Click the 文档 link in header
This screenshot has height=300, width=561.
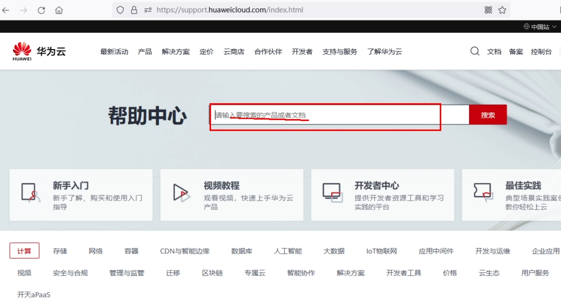[x=494, y=52]
